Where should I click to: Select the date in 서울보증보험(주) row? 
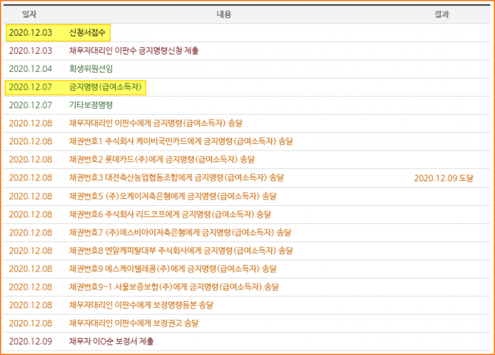click(30, 287)
